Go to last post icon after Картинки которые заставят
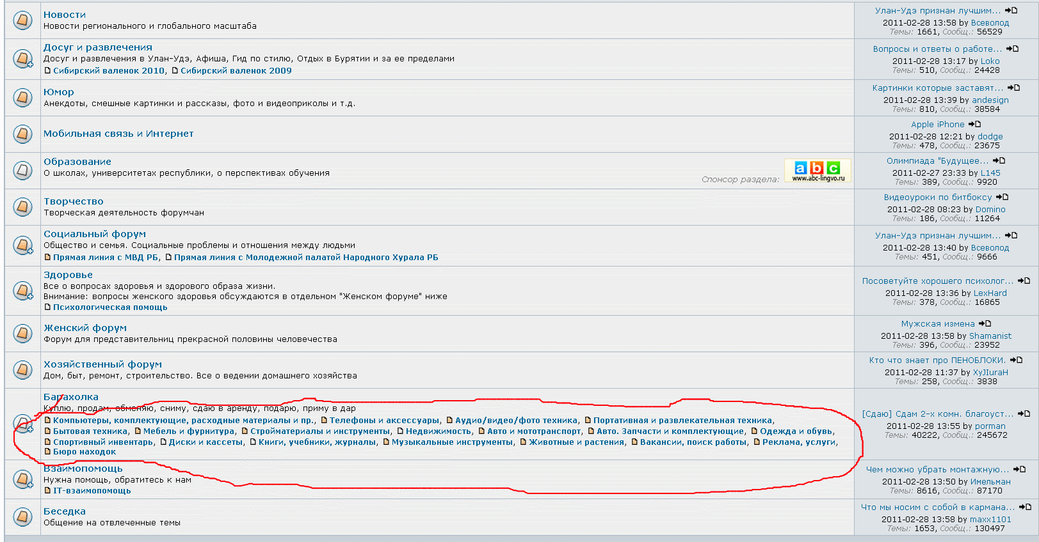This screenshot has width=1039, height=542. [1013, 88]
